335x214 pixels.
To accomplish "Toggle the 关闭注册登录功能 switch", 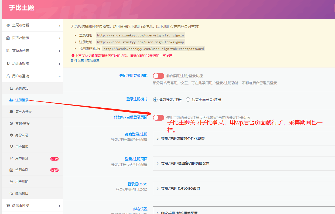I will click(159, 76).
